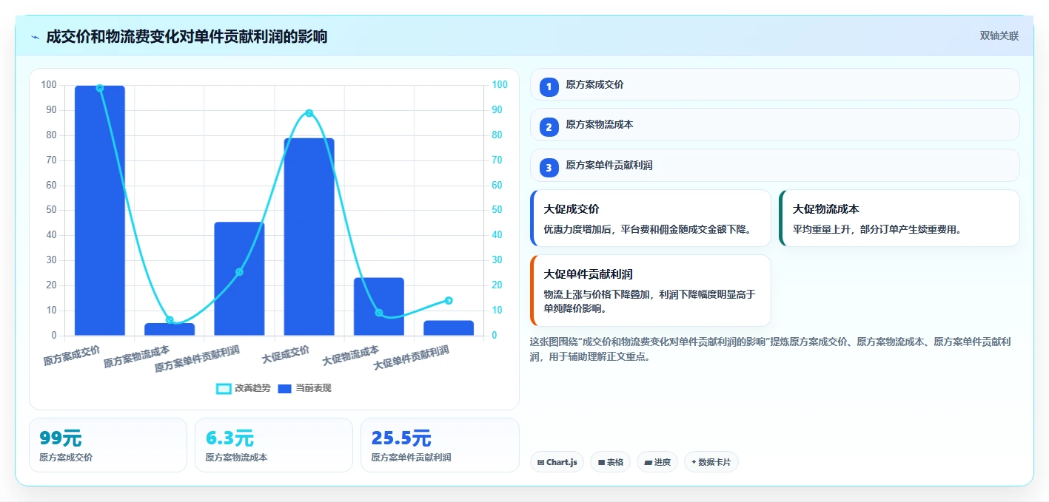Toggle the 改善趋势 legend entry
Image resolution: width=1049 pixels, height=502 pixels.
click(244, 388)
